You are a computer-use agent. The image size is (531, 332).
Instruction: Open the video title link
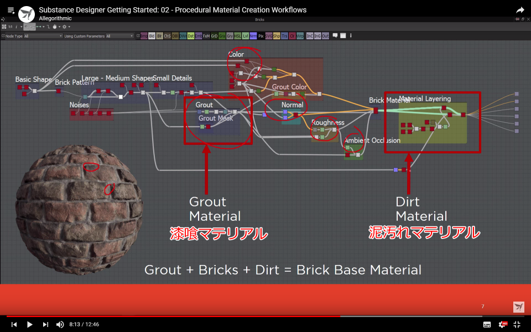(173, 10)
